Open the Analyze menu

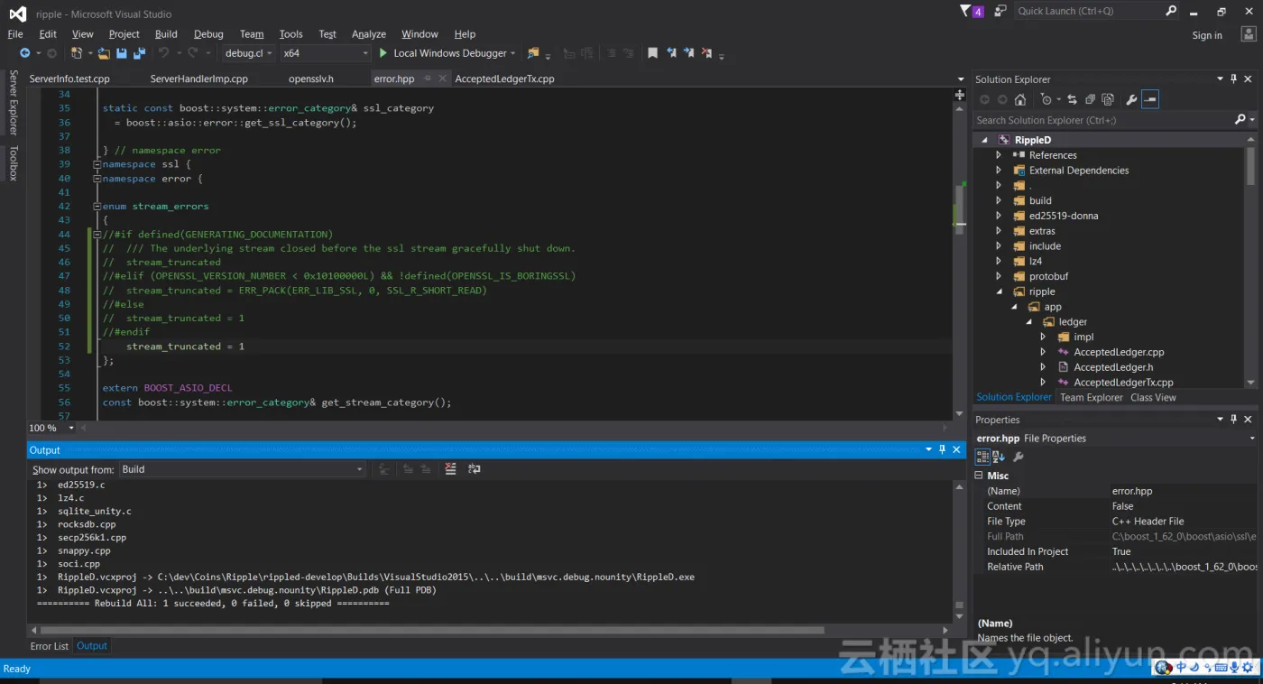368,34
